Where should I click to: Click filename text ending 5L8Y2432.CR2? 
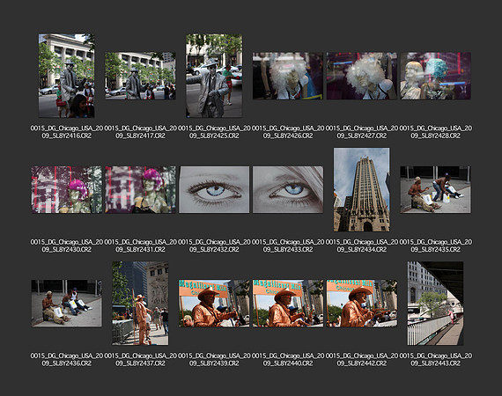[214, 246]
